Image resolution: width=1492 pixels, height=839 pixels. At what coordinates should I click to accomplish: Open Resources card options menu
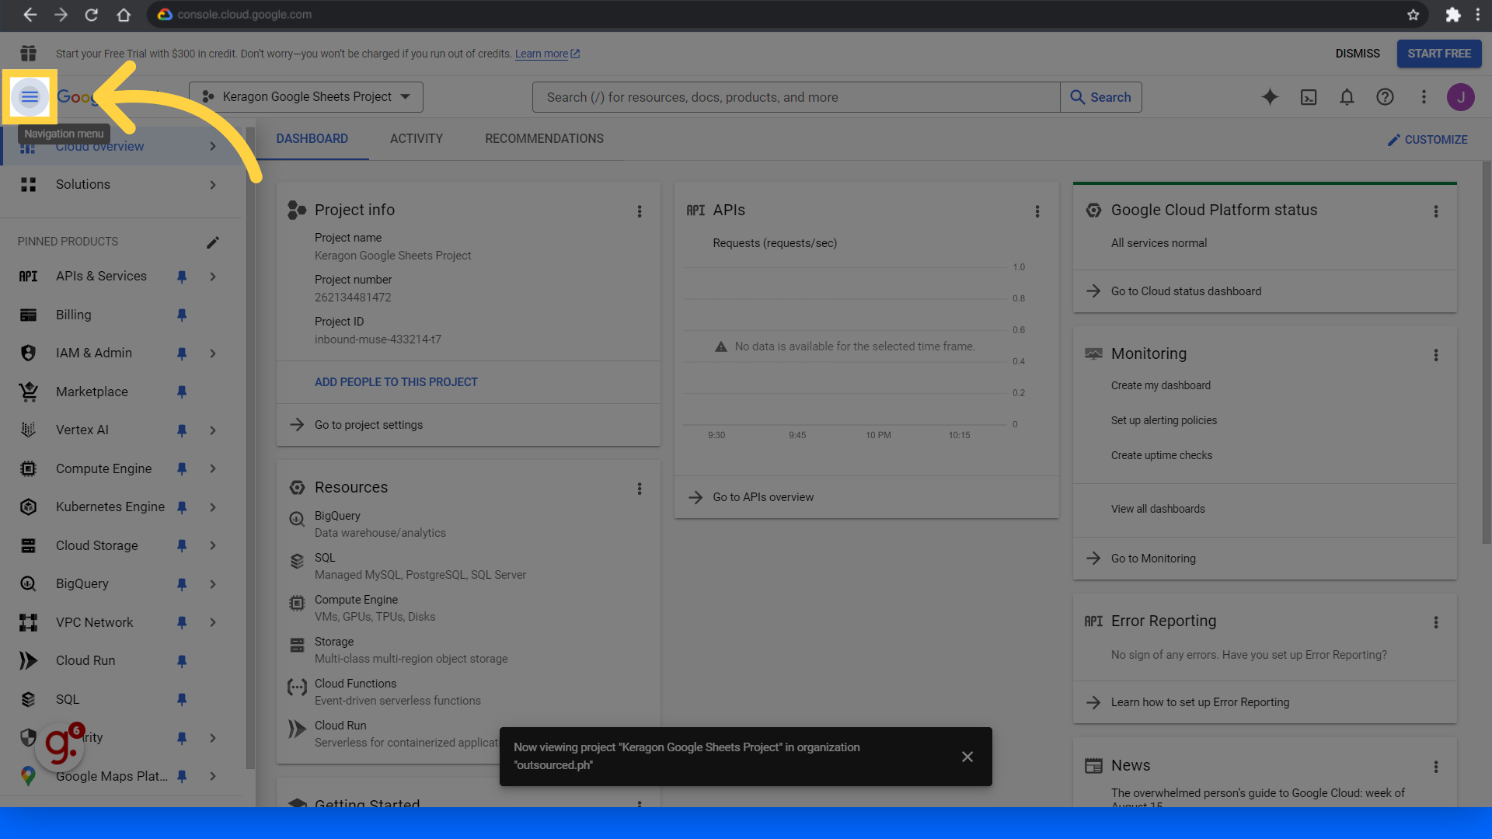click(x=640, y=489)
